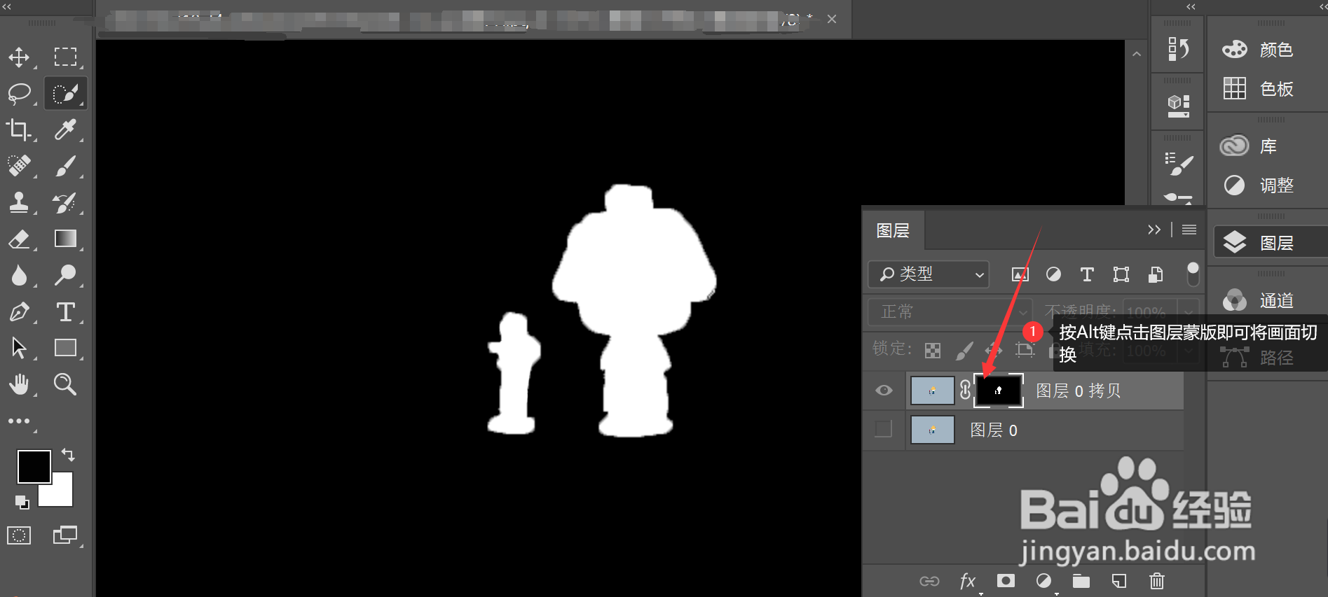Select the Lasso tool
1328x597 pixels.
(19, 93)
